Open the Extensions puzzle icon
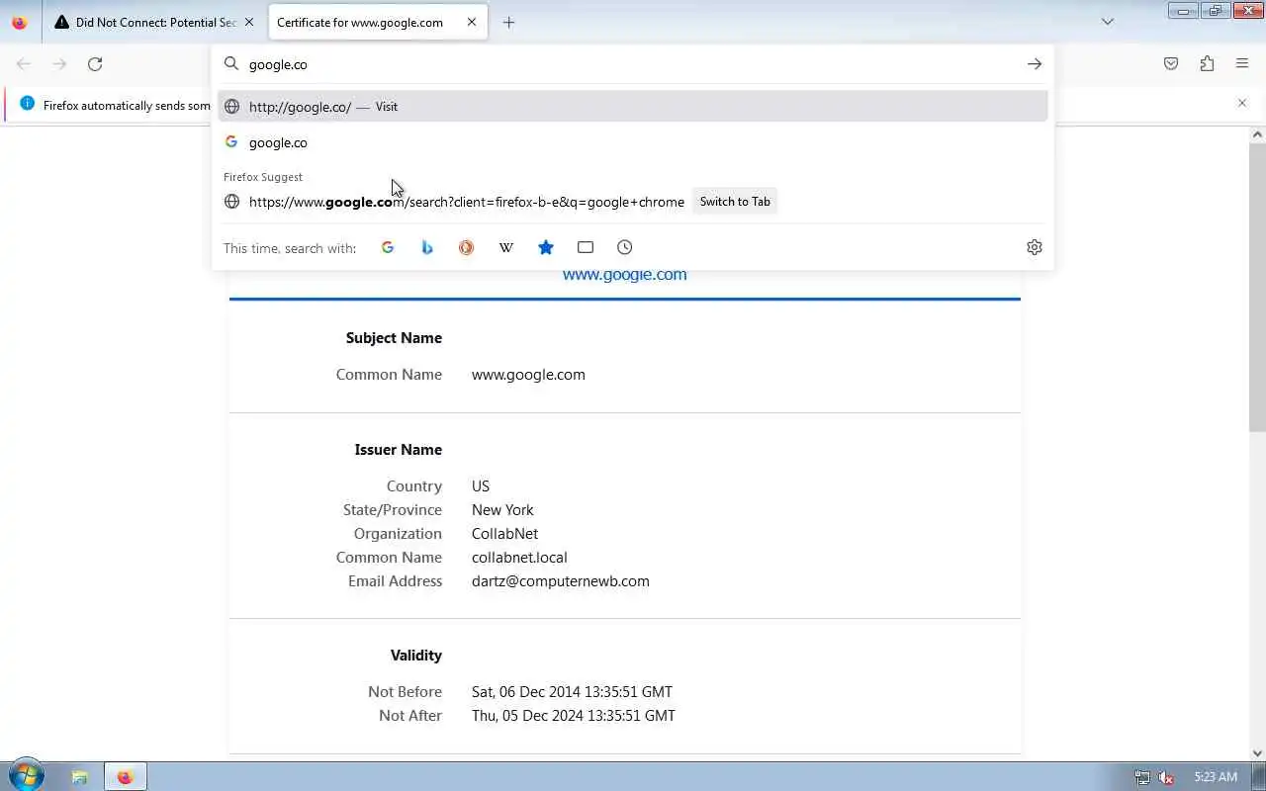Image resolution: width=1266 pixels, height=791 pixels. 1207,64
